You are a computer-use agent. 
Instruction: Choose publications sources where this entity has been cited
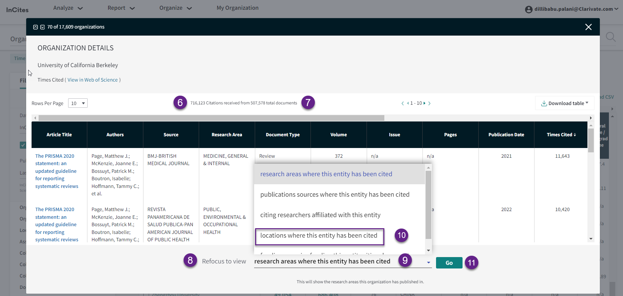[339, 194]
